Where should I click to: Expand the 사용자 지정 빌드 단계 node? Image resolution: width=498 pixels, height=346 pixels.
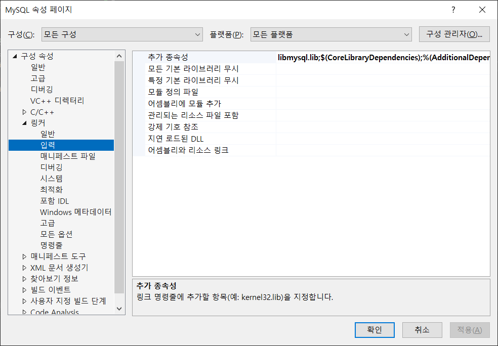click(24, 301)
